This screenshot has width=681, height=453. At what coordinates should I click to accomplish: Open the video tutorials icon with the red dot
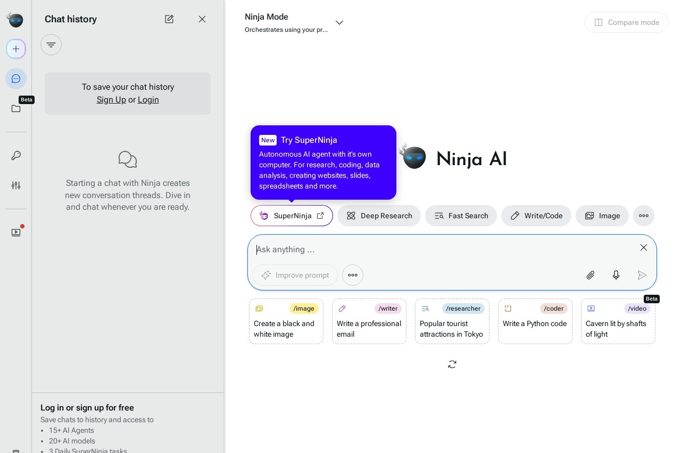click(x=16, y=232)
